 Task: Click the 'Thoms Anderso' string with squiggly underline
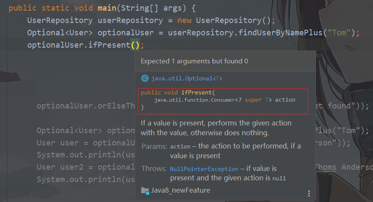(x=341, y=167)
